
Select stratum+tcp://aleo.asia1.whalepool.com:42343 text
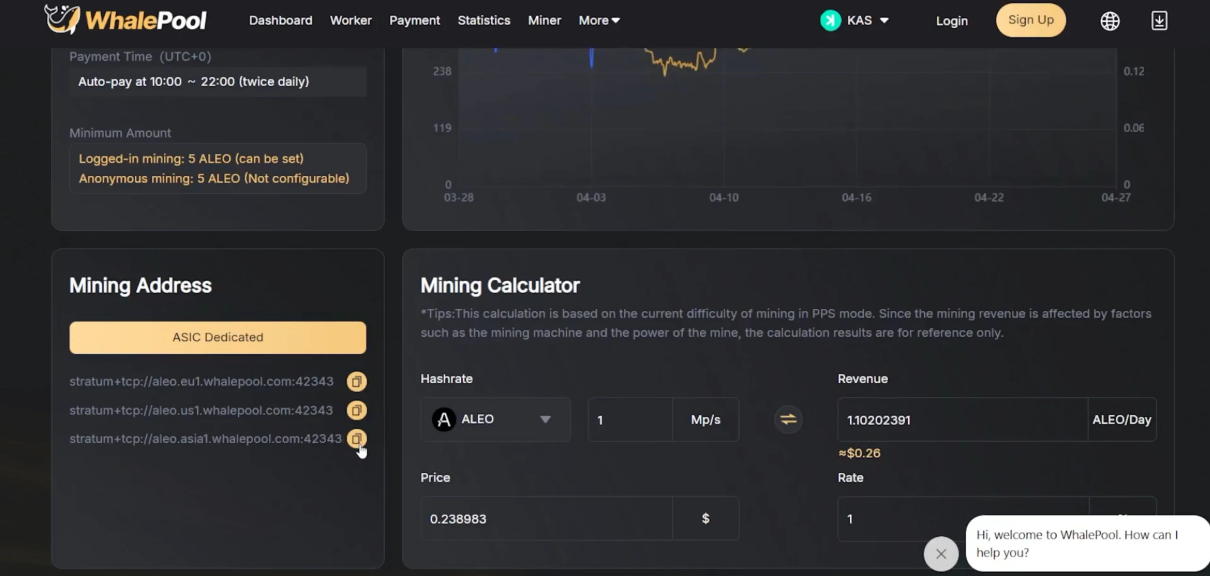[x=205, y=439]
